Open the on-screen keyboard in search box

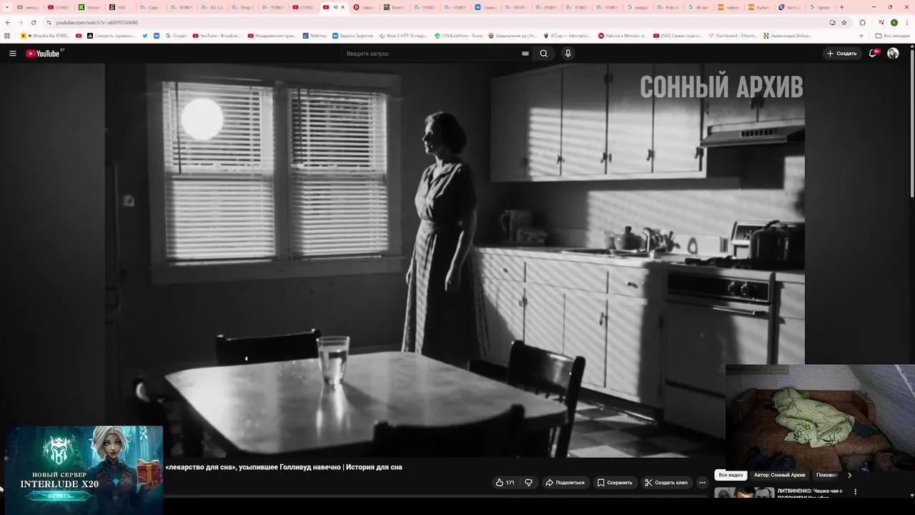pos(525,54)
